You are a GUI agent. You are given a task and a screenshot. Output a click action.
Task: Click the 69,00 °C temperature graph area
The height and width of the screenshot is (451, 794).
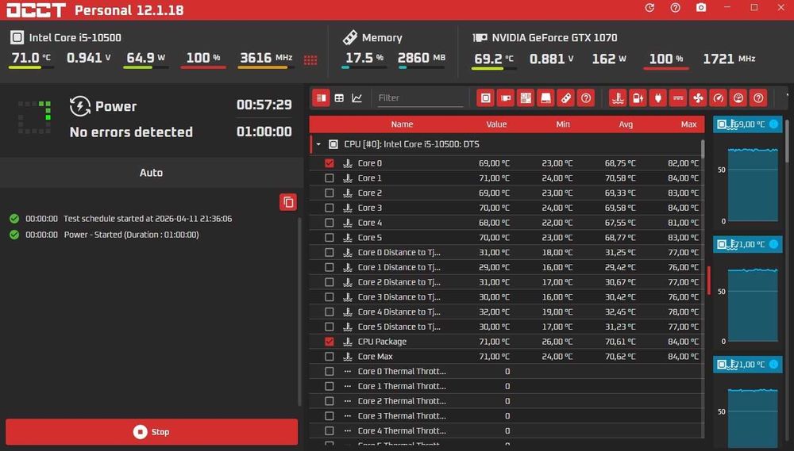pos(753,185)
